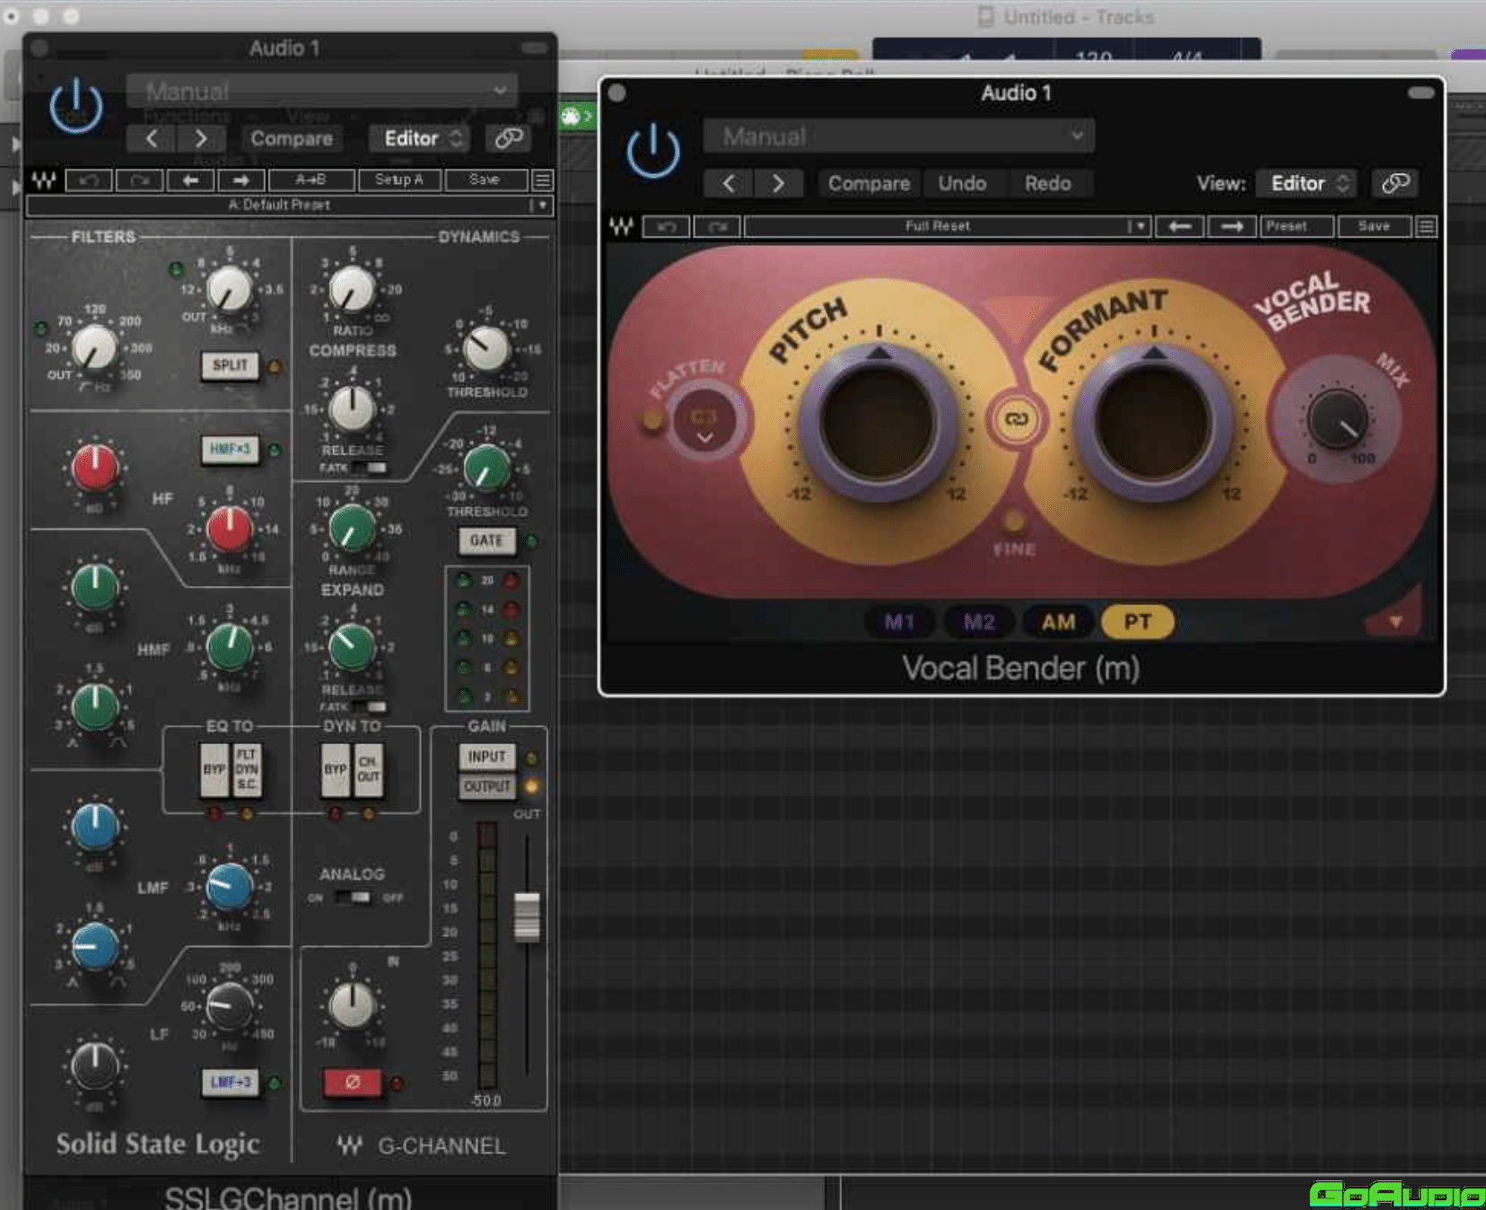Toggle the Analog on/off switch

click(x=353, y=897)
